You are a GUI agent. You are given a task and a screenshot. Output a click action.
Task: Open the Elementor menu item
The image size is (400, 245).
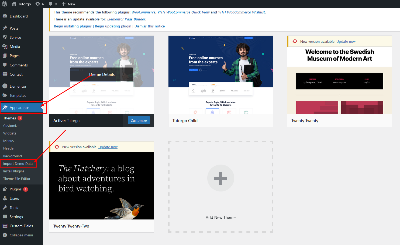click(22, 86)
